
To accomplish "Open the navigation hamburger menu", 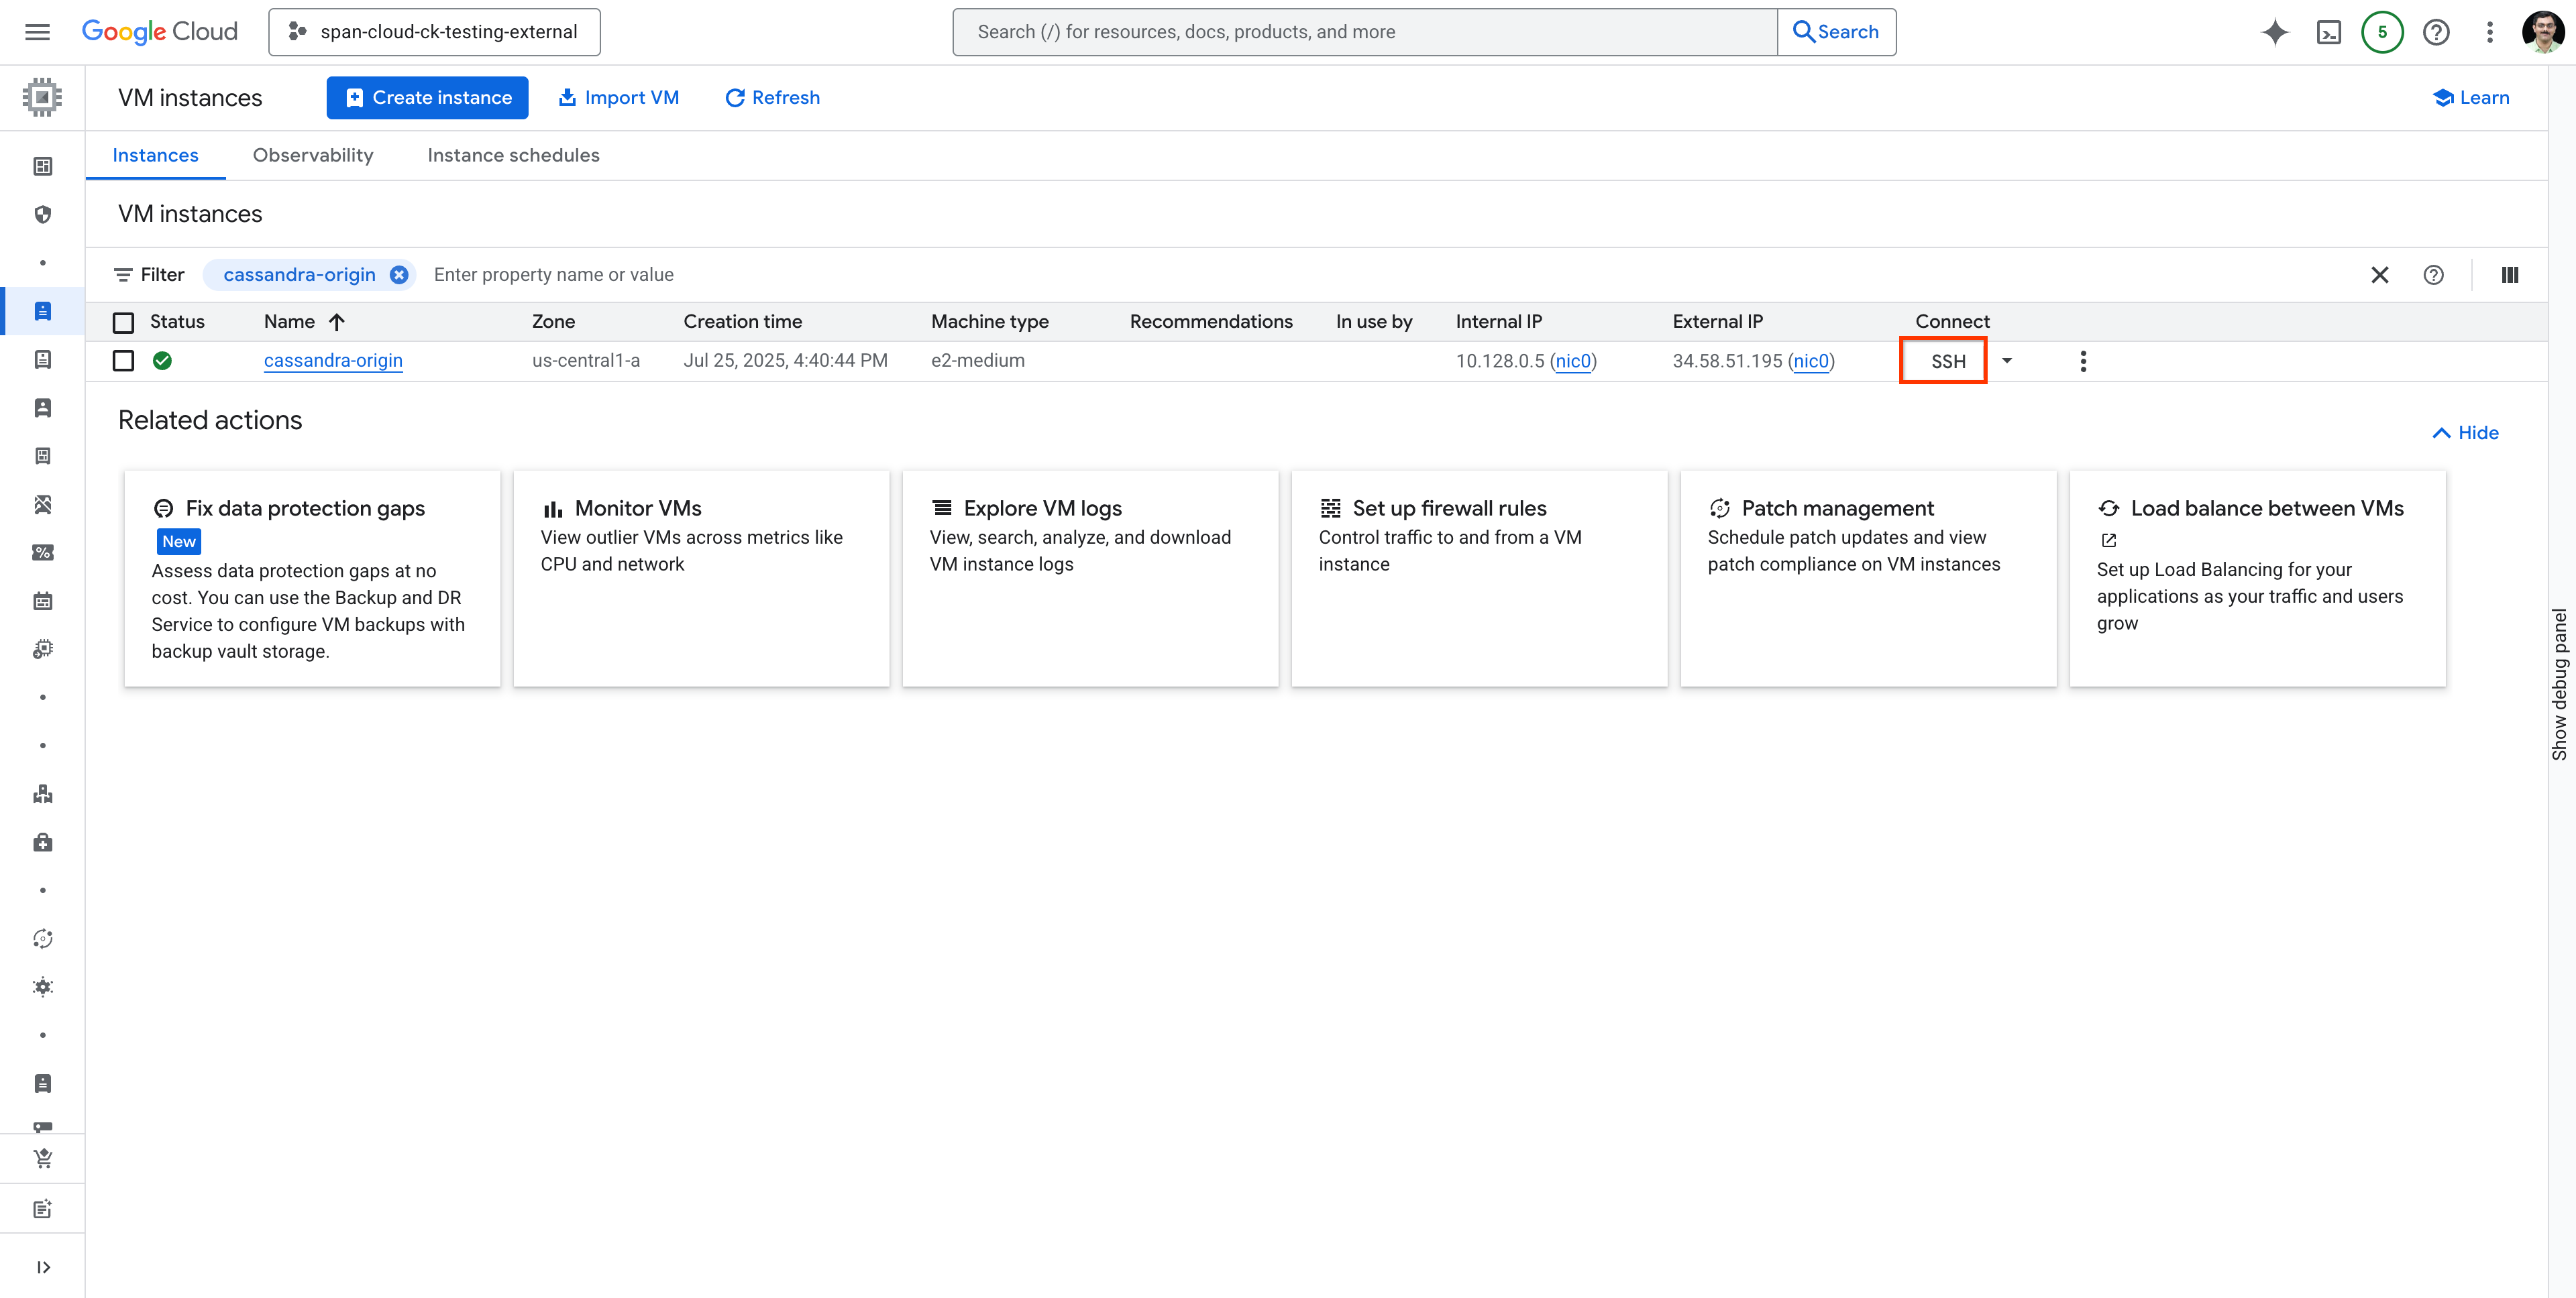I will coord(36,31).
